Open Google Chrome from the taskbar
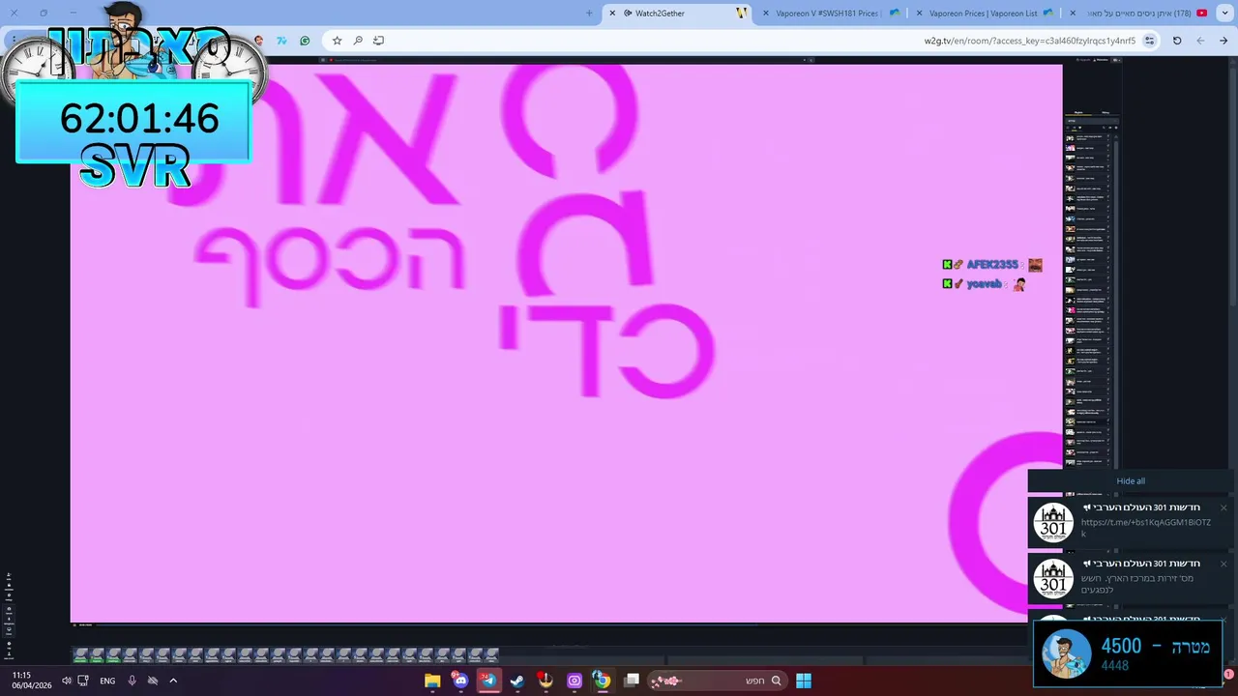1238x696 pixels. 603,681
